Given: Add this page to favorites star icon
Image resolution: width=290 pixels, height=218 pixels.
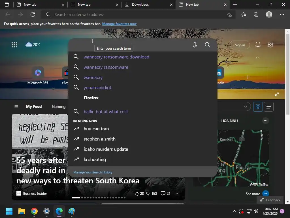Looking at the screenshot, I should point(229,14).
